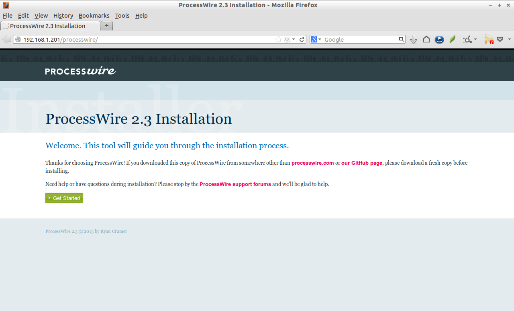The height and width of the screenshot is (311, 514).
Task: Open the our GitHub page link
Action: coord(362,163)
